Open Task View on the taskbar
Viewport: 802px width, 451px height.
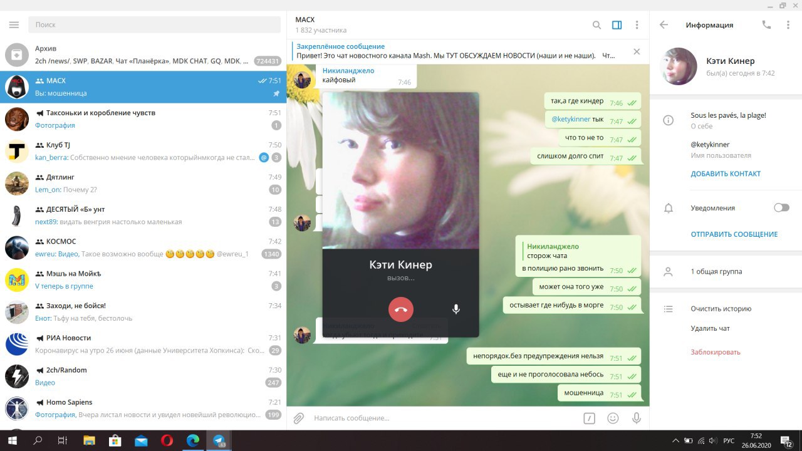(x=63, y=440)
